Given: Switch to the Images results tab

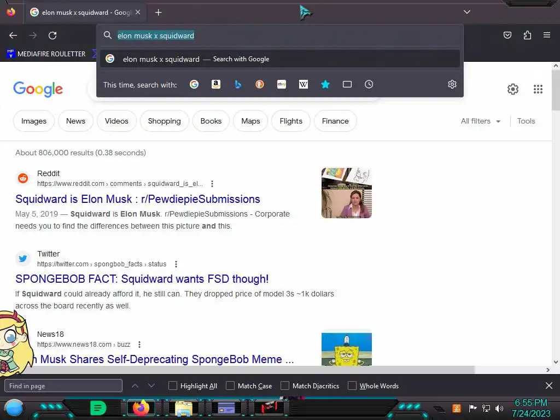Looking at the screenshot, I should 34,121.
